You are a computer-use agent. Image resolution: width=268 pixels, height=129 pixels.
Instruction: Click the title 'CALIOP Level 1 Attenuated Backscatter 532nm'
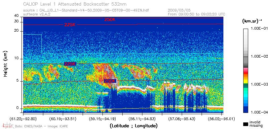[x=75, y=4]
